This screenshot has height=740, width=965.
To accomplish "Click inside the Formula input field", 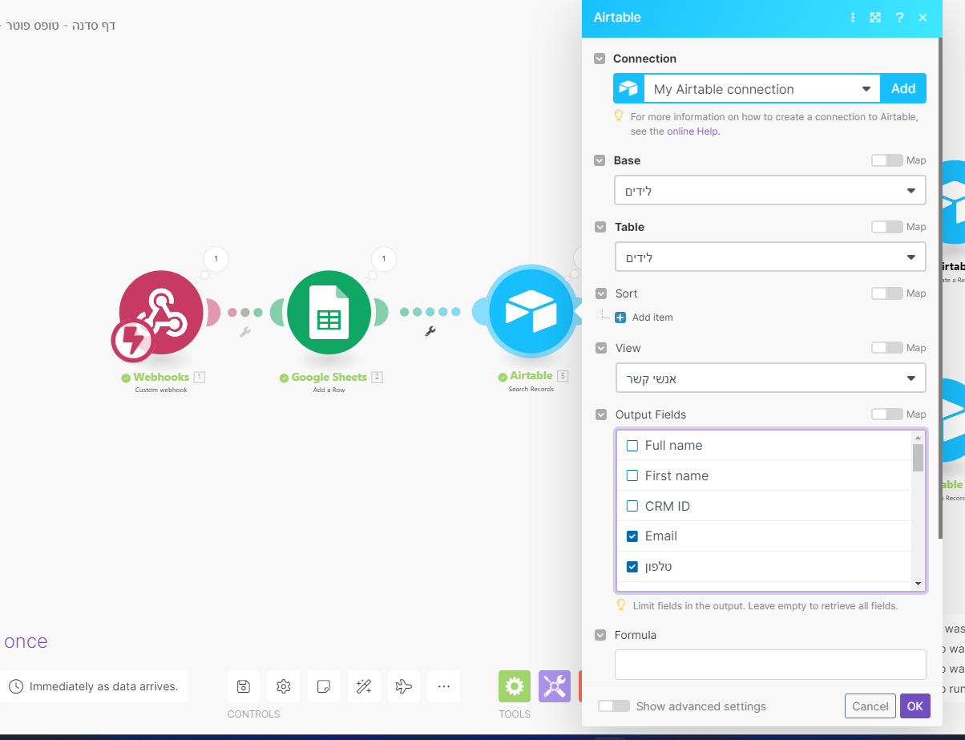I will pos(770,665).
